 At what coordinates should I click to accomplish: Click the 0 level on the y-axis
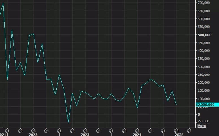[x=199, y=115]
